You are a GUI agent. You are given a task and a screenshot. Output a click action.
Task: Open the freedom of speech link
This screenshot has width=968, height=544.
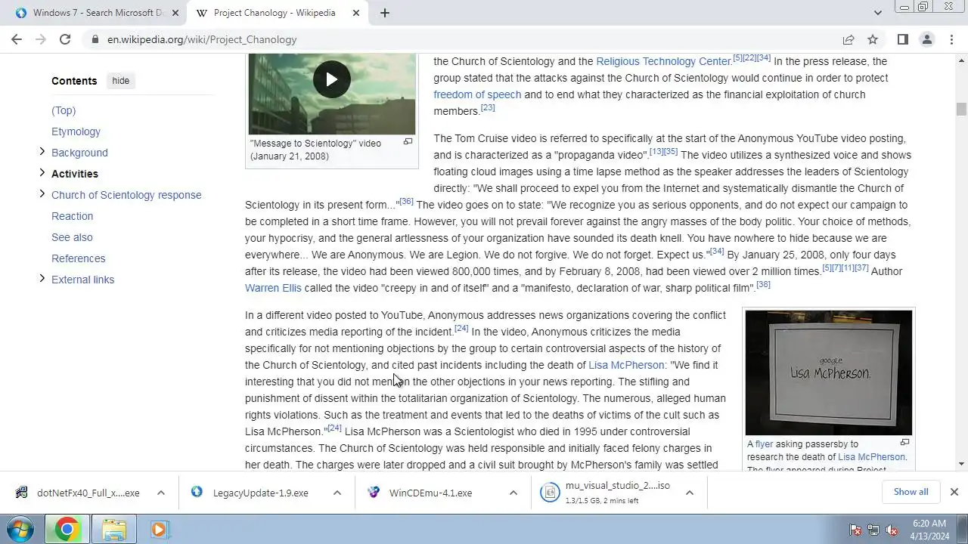(x=477, y=94)
